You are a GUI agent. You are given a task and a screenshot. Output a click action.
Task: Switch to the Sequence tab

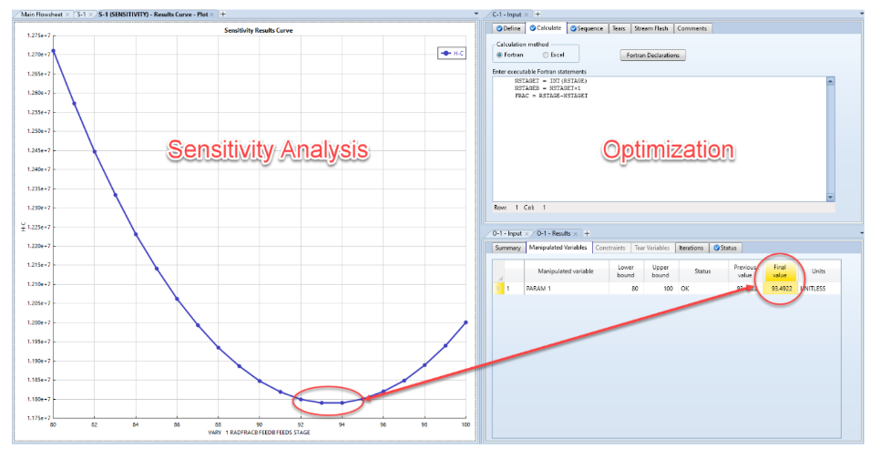pos(587,28)
